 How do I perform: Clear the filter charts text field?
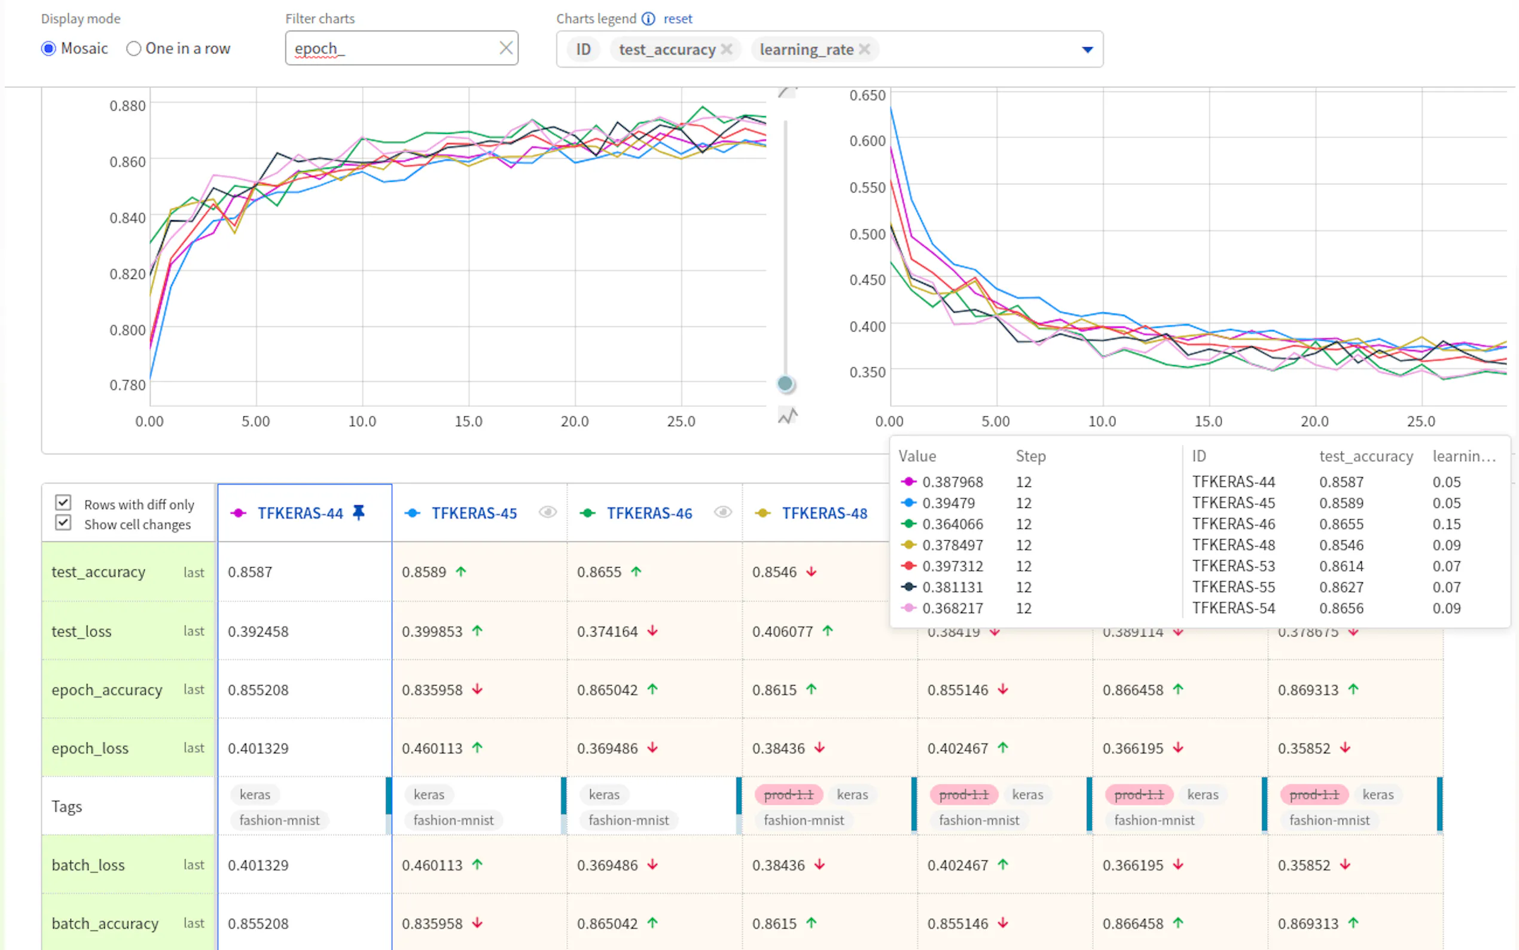click(505, 48)
